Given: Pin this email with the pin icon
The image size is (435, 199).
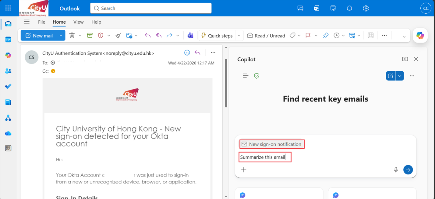Looking at the screenshot, I should click(326, 36).
